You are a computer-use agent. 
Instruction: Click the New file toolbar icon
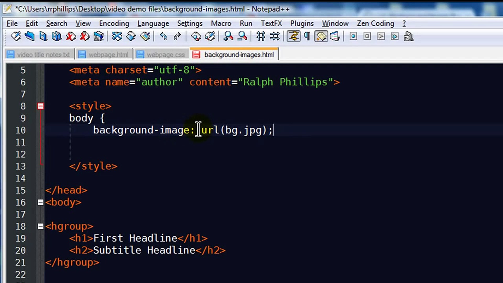point(16,36)
